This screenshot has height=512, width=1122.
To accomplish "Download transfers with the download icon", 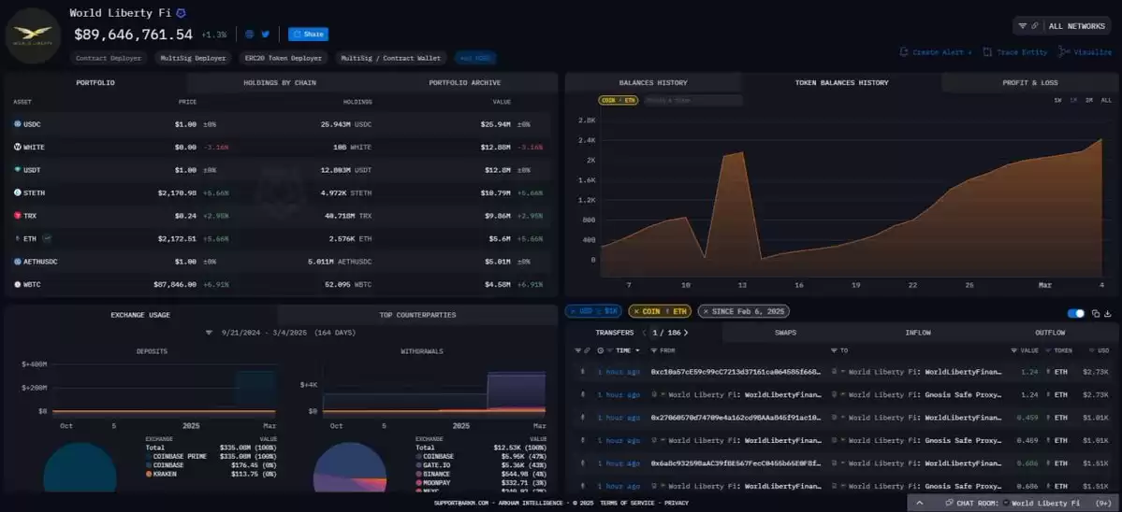I will [x=1108, y=314].
